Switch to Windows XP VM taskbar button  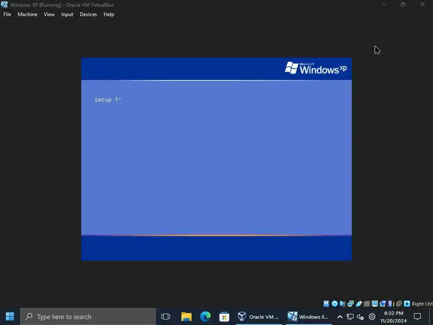[x=308, y=317]
